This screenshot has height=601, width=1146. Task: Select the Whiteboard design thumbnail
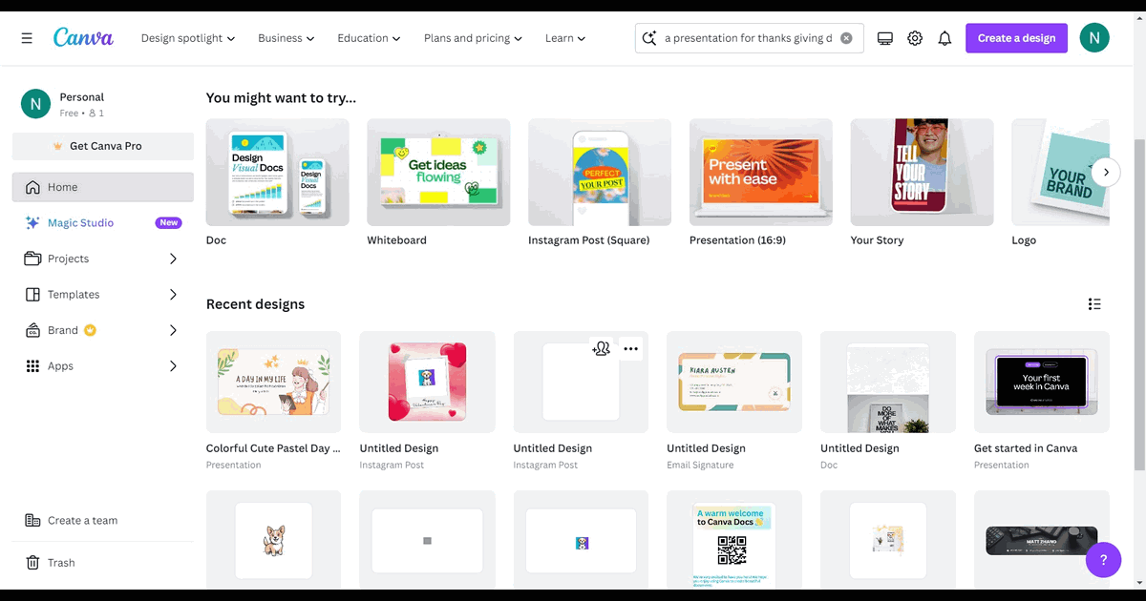pos(438,172)
